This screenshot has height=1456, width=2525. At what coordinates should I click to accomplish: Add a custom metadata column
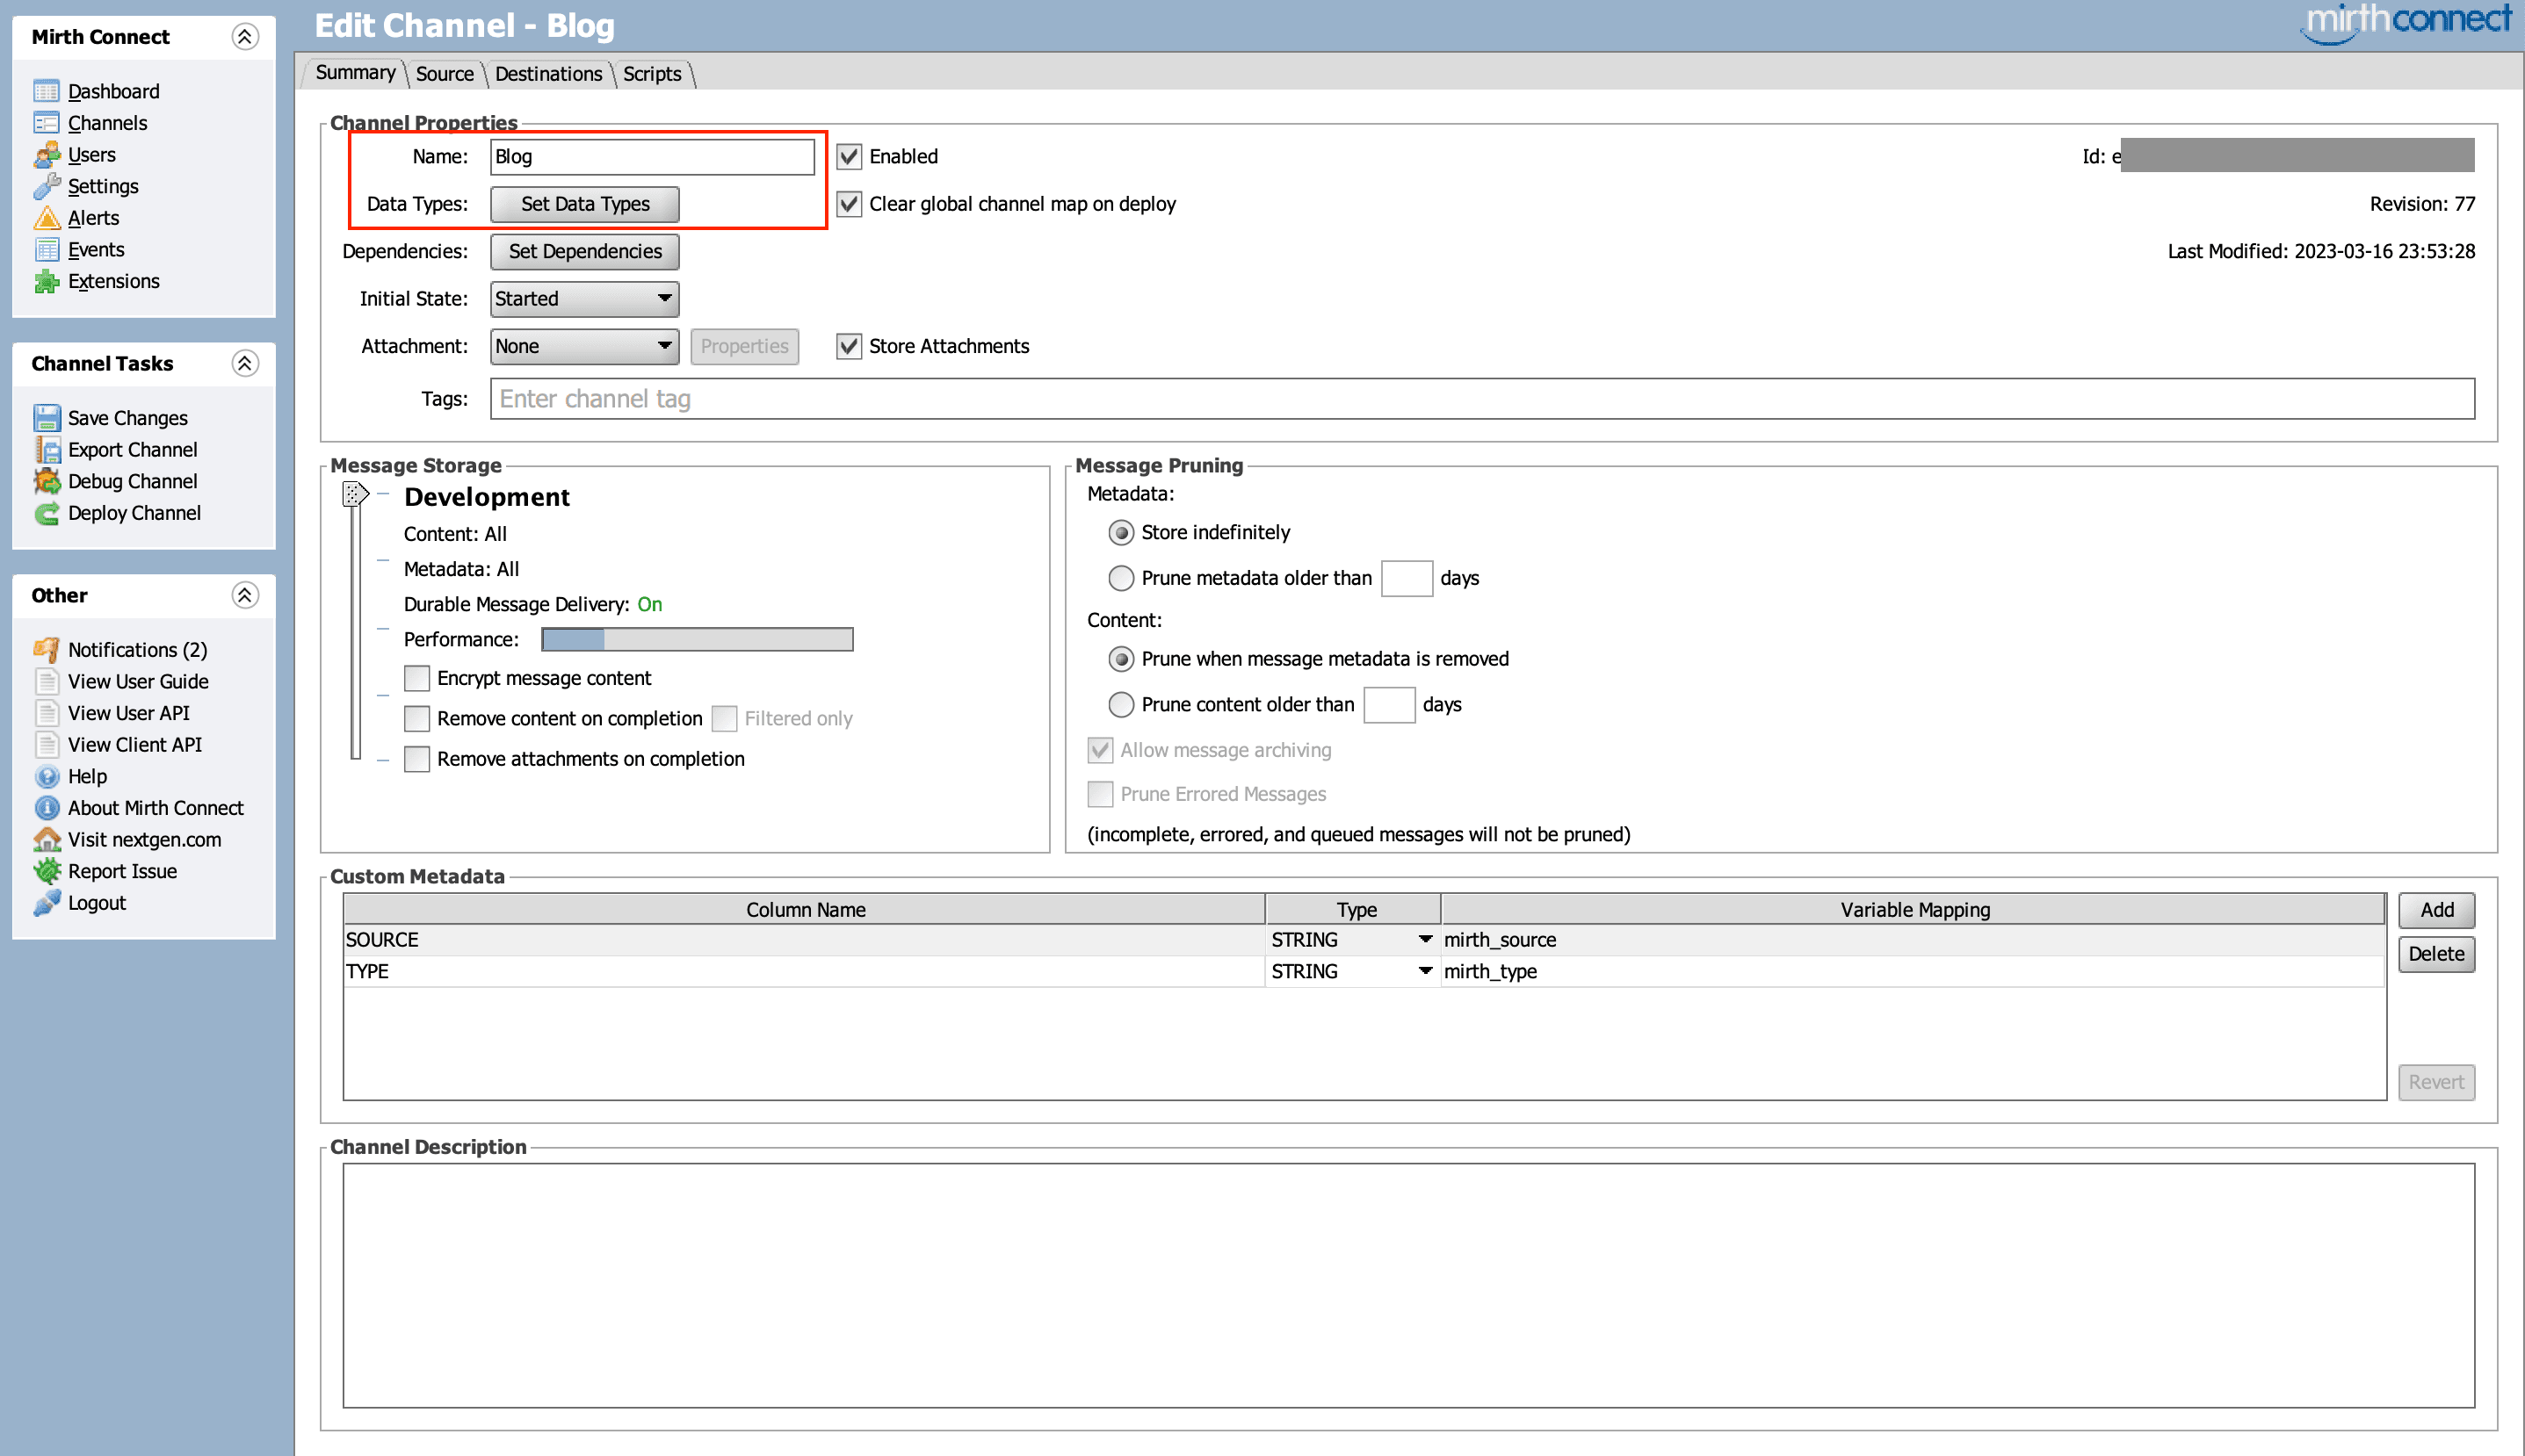(x=2436, y=910)
